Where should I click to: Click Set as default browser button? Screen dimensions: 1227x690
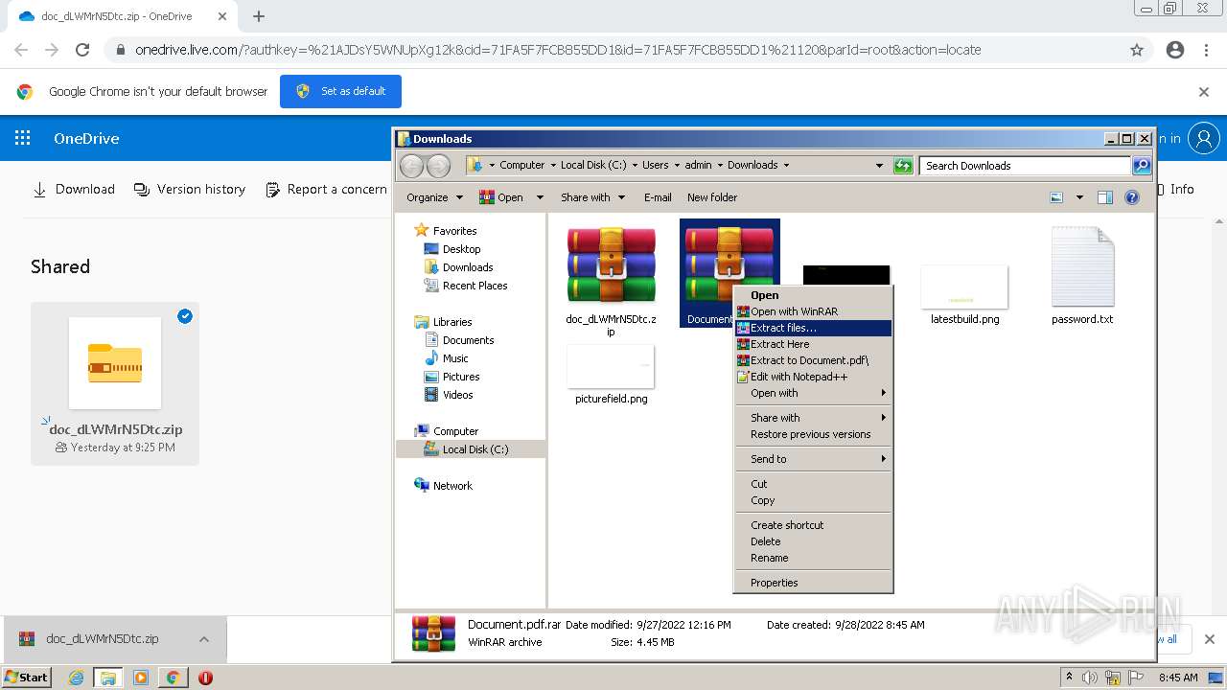click(340, 91)
